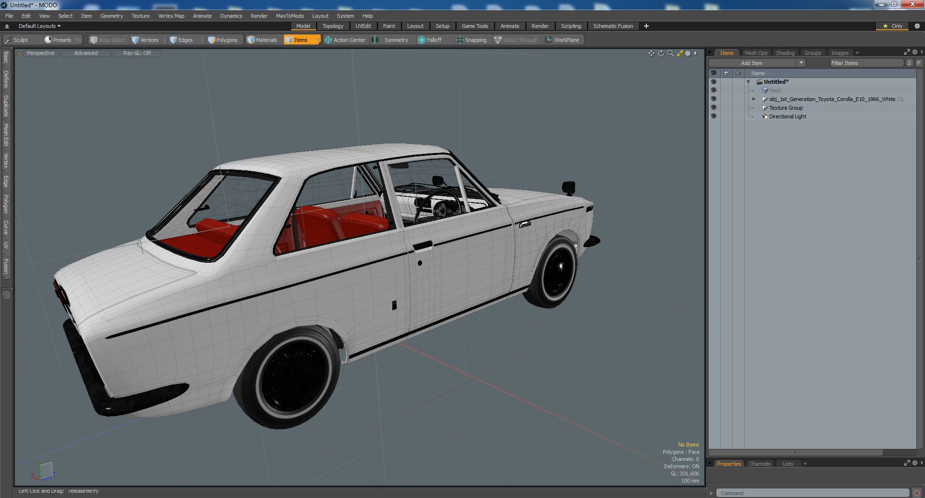Open the Add Item dropdown arrow
The image size is (925, 498).
[x=801, y=63]
